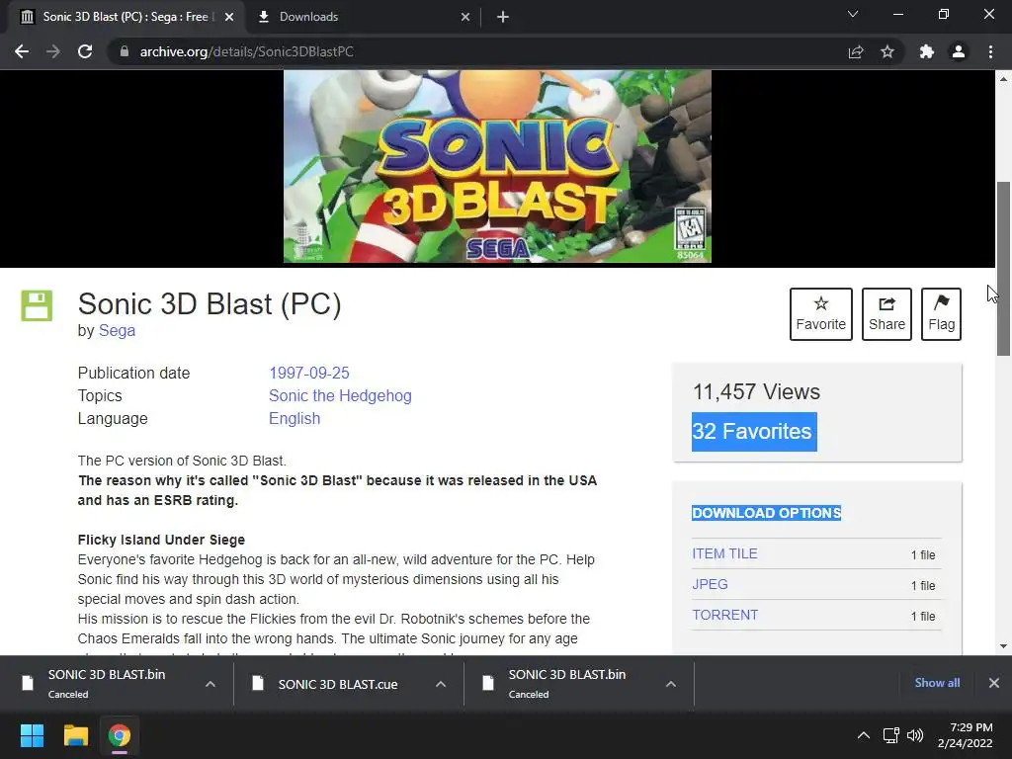Open the Windows Start menu
Screen dimensions: 1012x759
coord(32,735)
